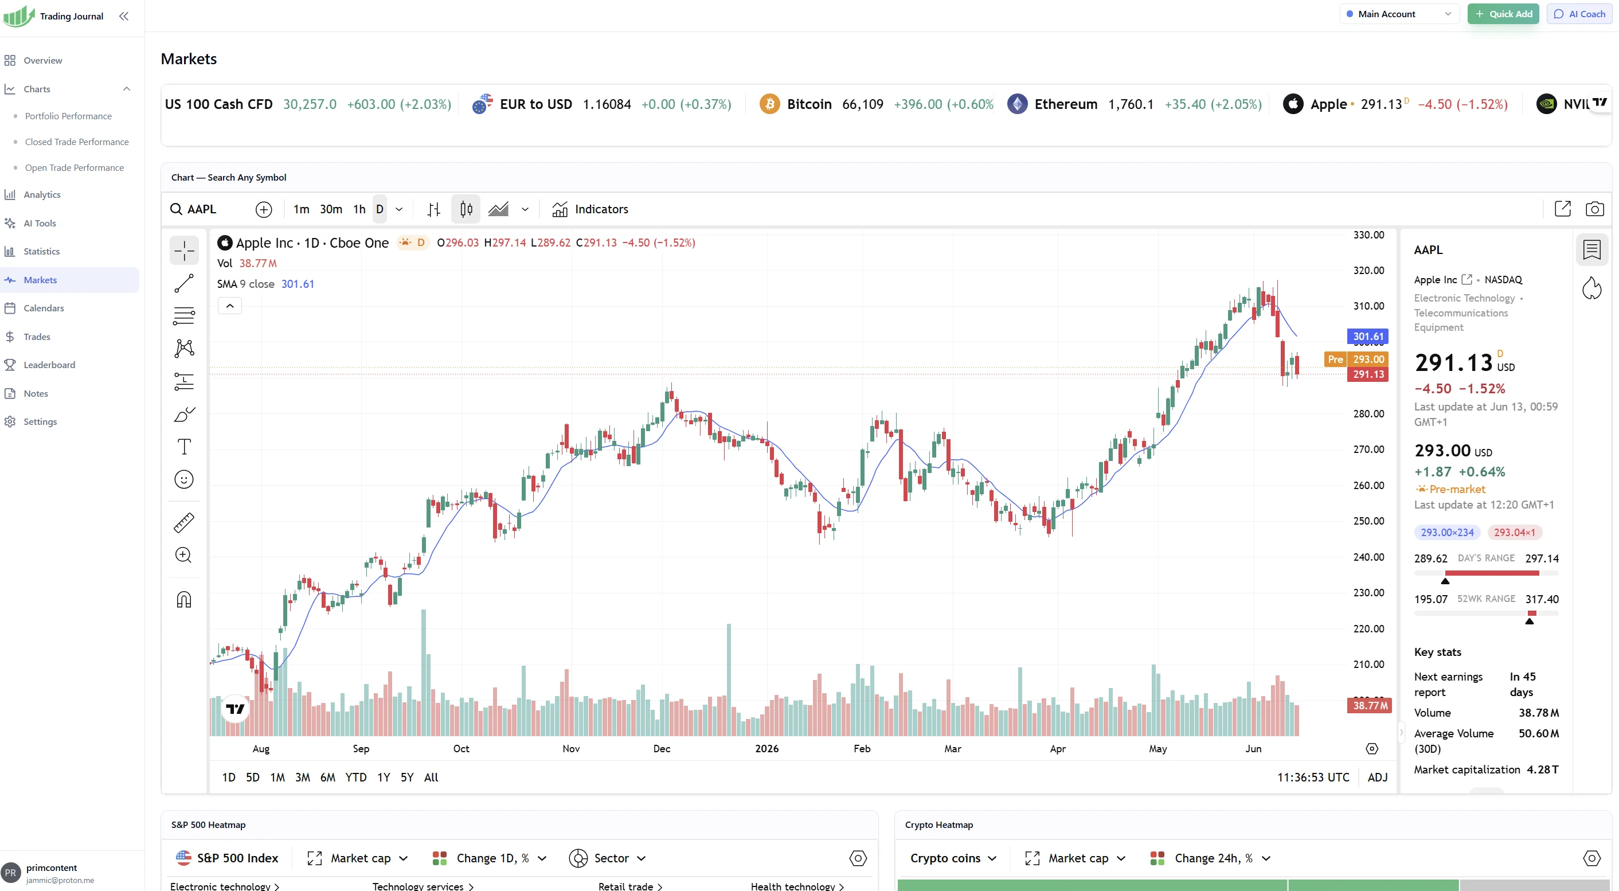This screenshot has height=891, width=1619.
Task: Open the emoji sticker tool
Action: point(183,479)
